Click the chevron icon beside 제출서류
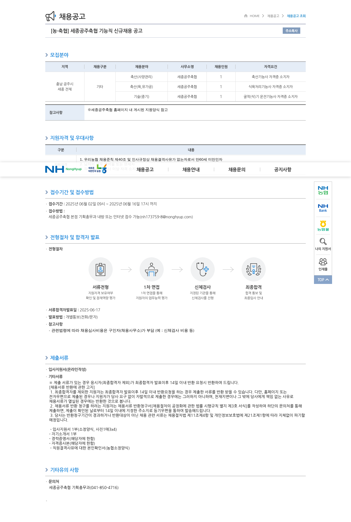 pos(47,358)
